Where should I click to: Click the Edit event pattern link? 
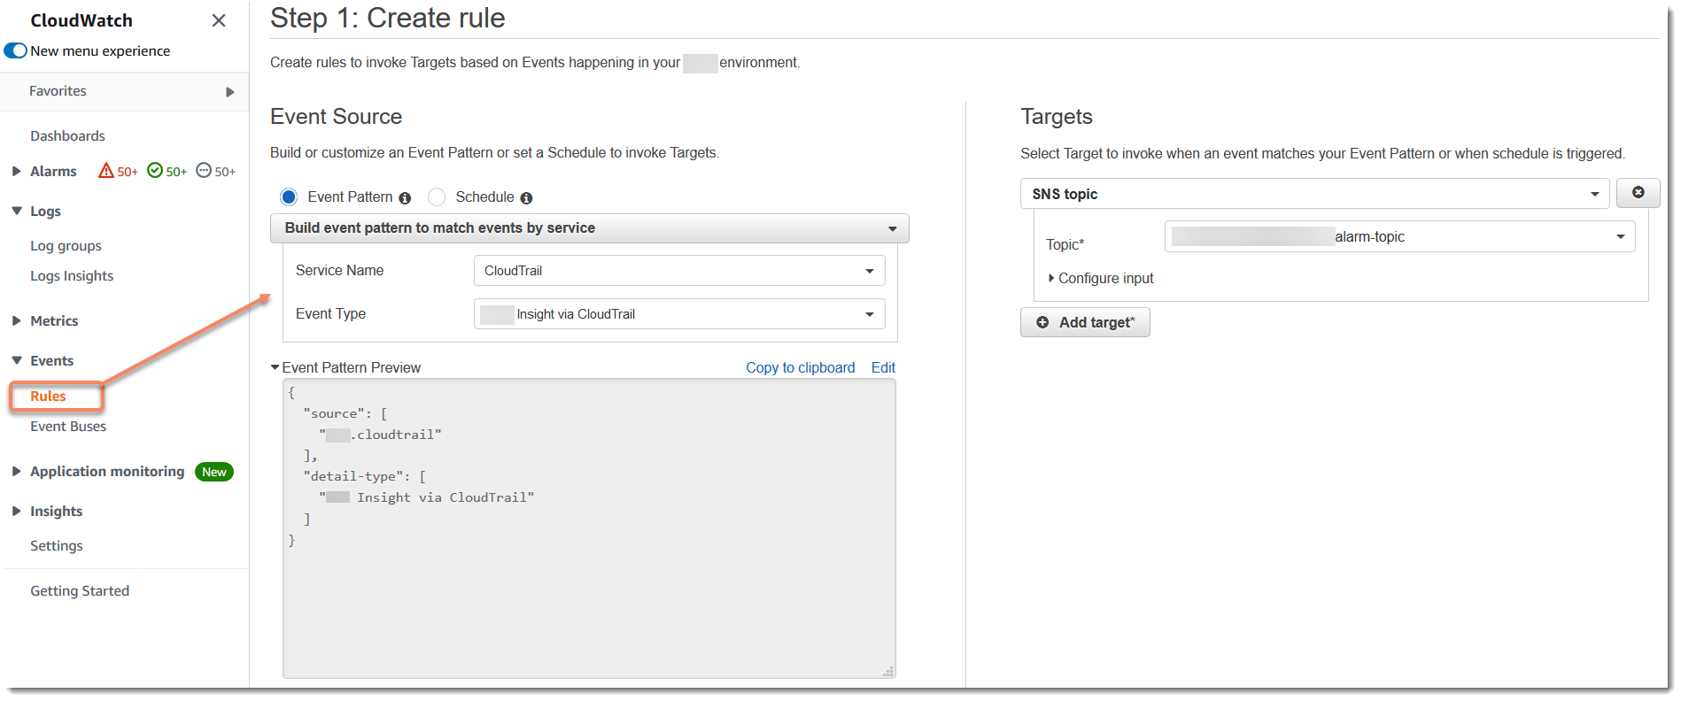pos(883,368)
